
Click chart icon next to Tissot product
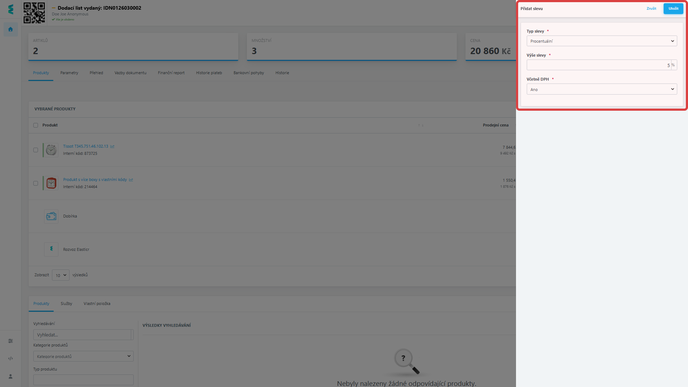pos(113,146)
